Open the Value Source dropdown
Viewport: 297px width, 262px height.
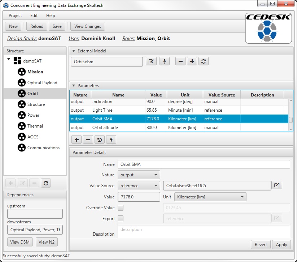139,185
